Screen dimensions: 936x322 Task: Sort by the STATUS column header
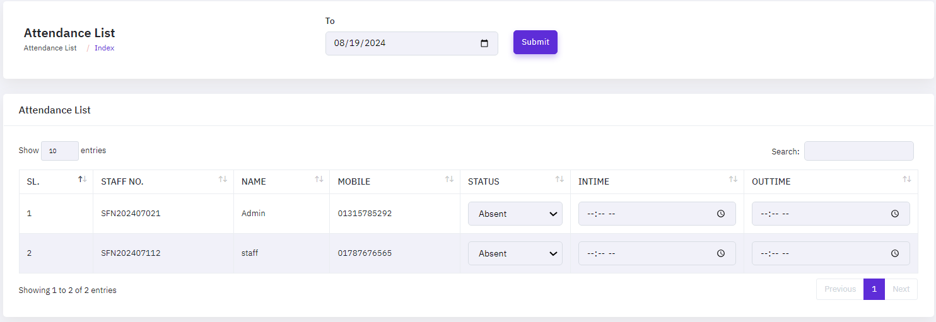pyautogui.click(x=484, y=181)
